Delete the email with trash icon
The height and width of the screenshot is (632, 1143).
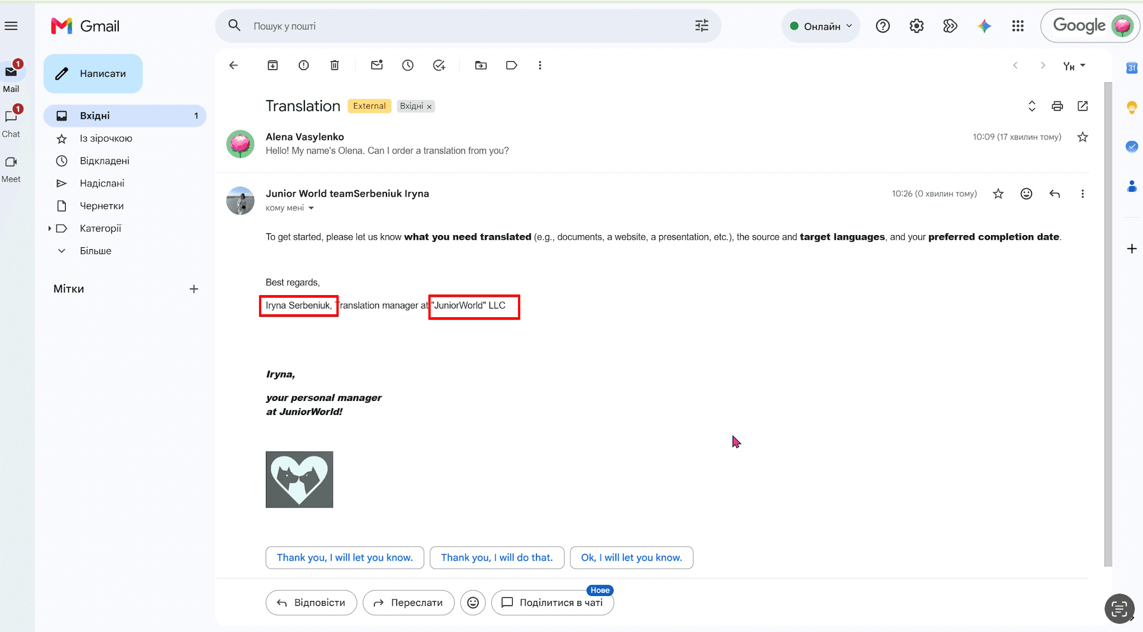point(335,65)
